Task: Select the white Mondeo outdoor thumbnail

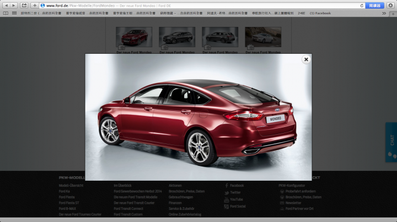Action: [263, 37]
